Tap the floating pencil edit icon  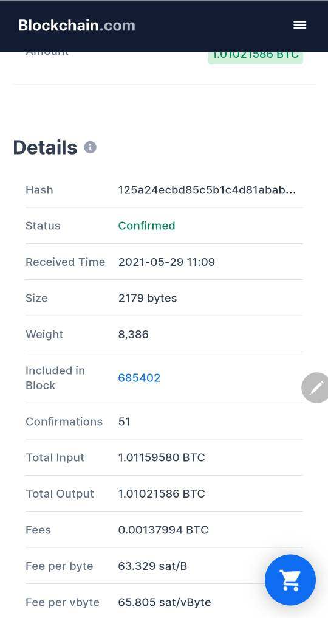pos(315,387)
